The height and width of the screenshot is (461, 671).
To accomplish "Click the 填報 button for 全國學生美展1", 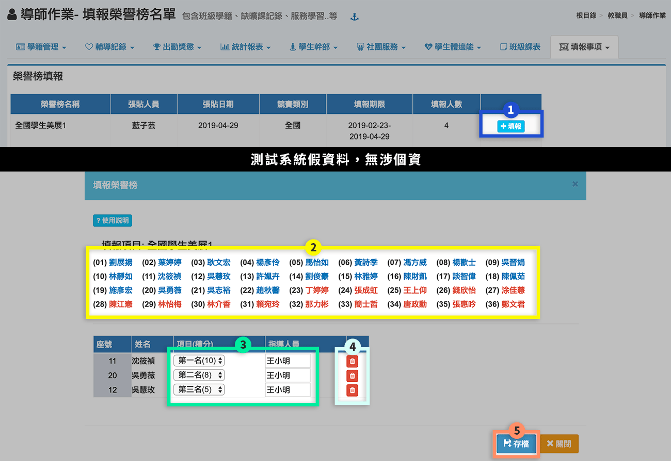I will point(511,126).
